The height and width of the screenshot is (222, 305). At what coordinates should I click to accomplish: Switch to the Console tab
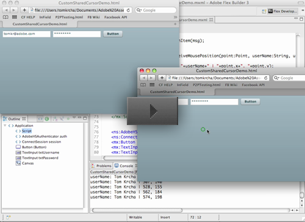pyautogui.click(x=124, y=166)
